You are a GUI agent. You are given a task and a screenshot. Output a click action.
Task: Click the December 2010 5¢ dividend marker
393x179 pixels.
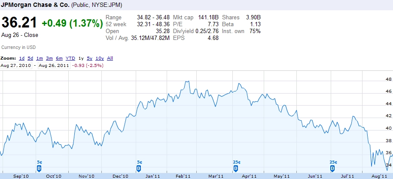pyautogui.click(x=139, y=168)
